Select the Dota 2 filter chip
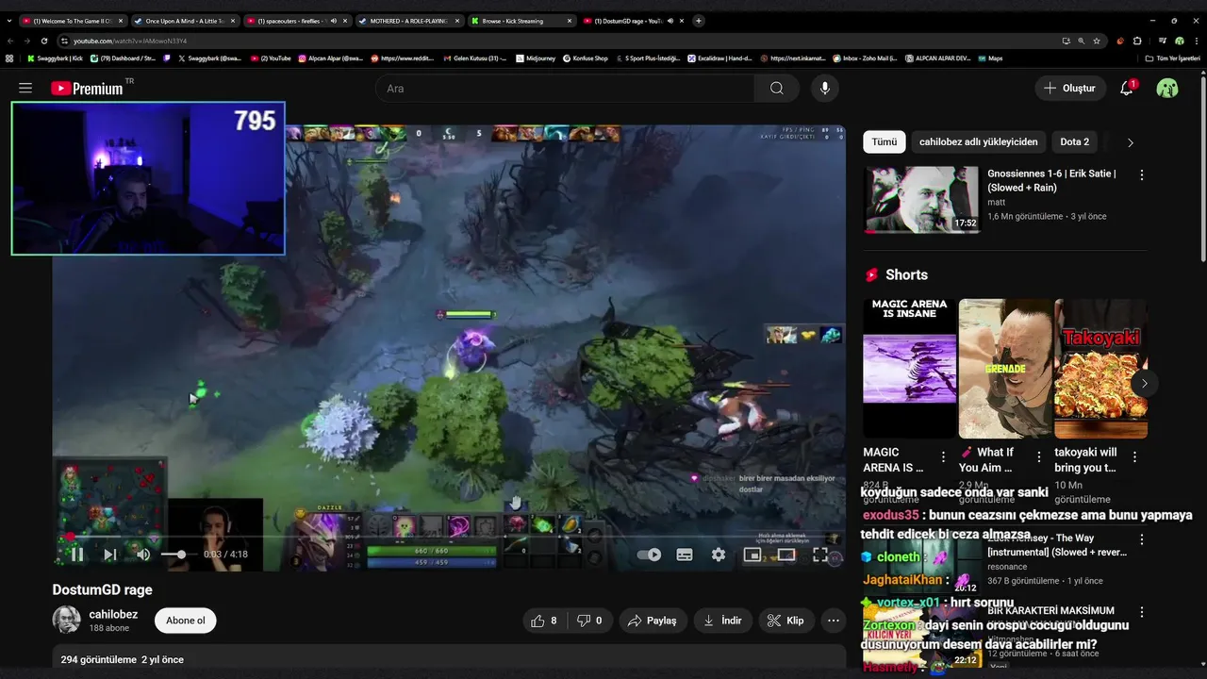The image size is (1207, 679). click(x=1075, y=141)
